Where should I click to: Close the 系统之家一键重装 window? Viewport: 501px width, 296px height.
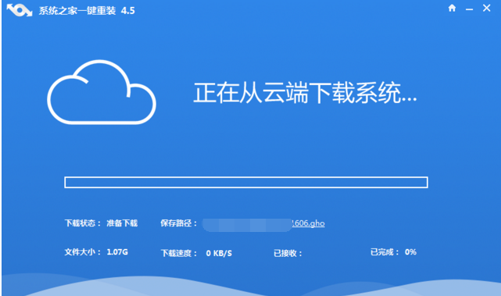pos(486,8)
